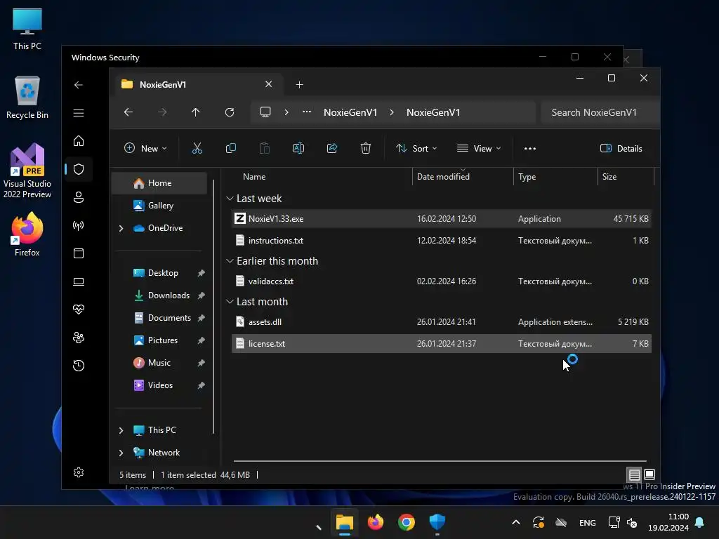This screenshot has width=719, height=539.
Task: Click Windows Security back arrow
Action: (x=79, y=85)
